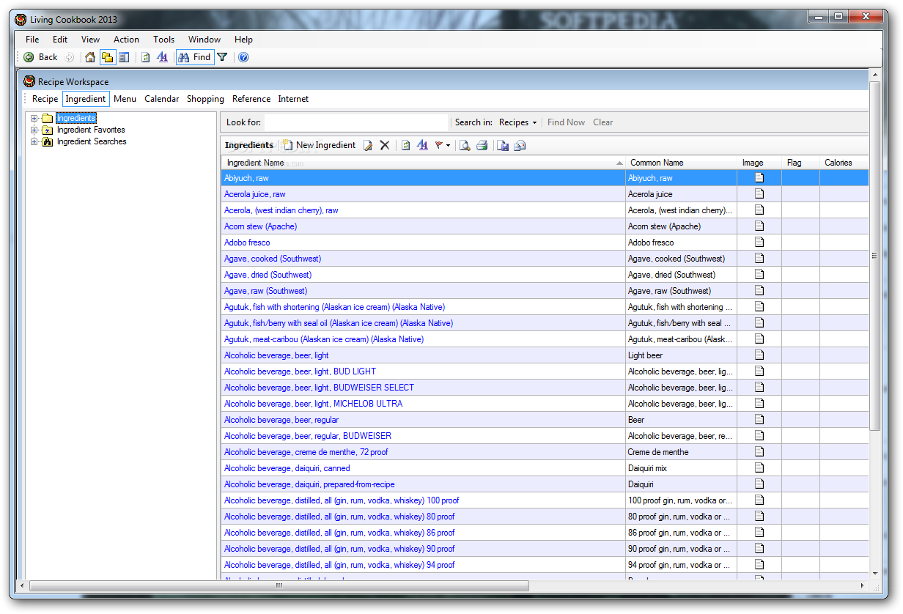Click the Clear button

602,122
